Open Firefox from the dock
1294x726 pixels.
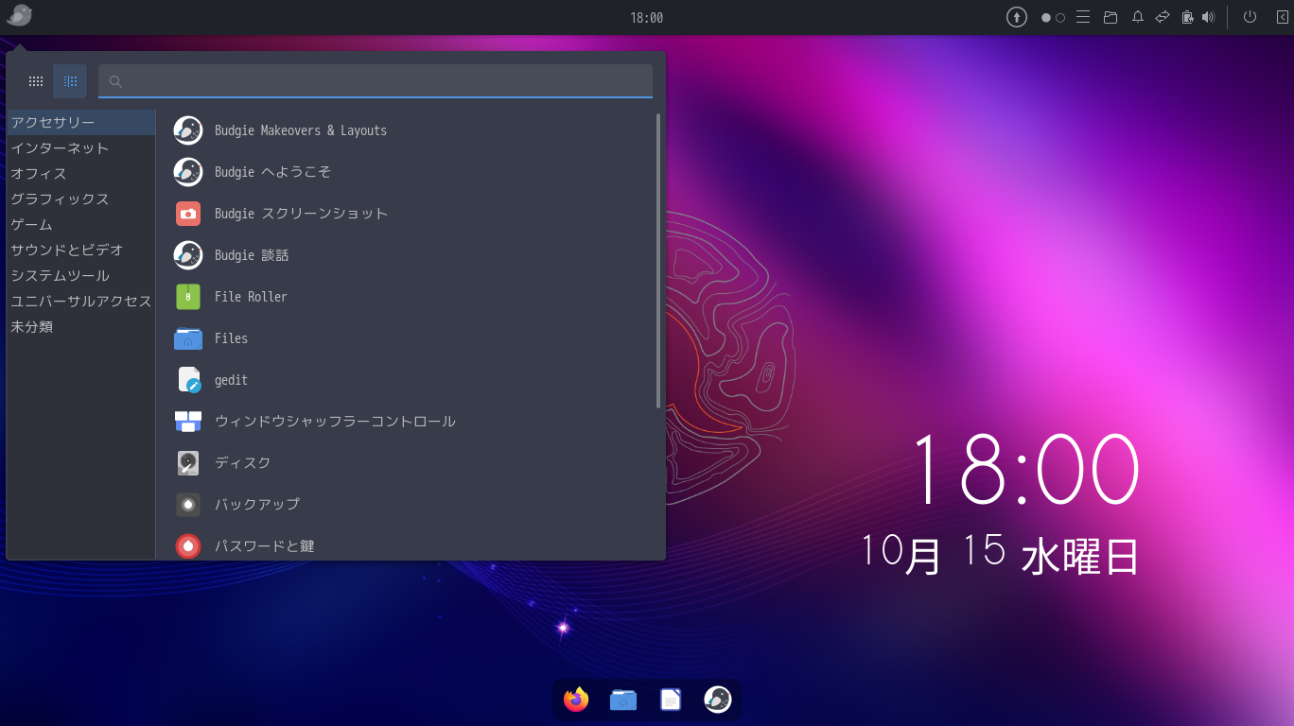(x=575, y=700)
